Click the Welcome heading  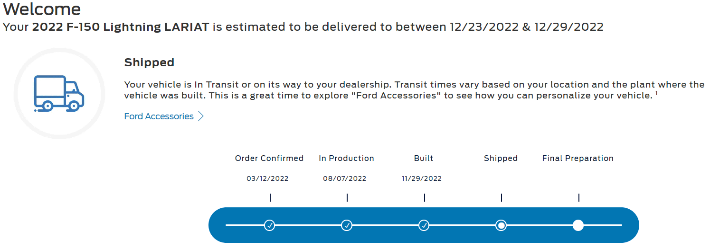tap(42, 9)
